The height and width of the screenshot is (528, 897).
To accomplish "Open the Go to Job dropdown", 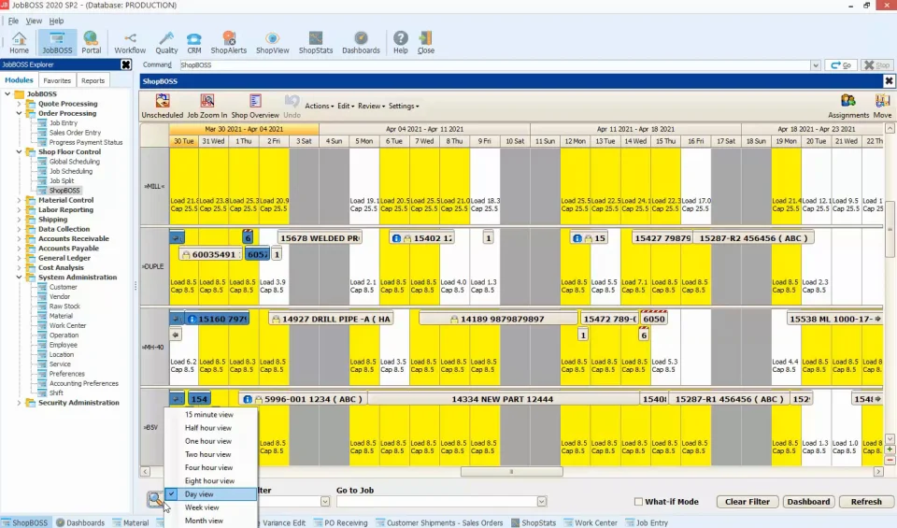I will point(541,502).
